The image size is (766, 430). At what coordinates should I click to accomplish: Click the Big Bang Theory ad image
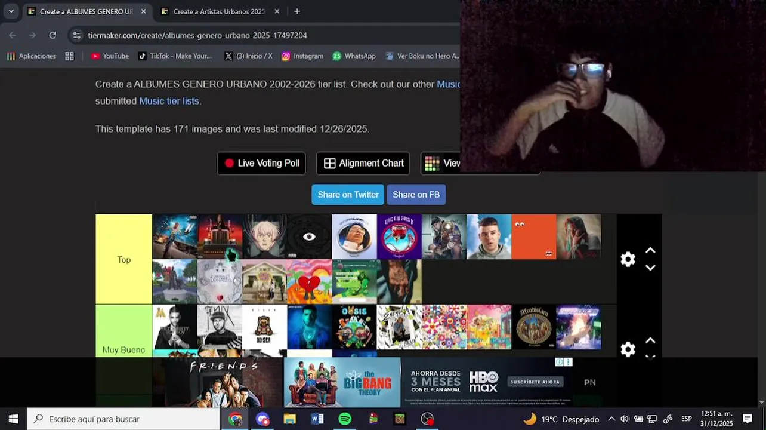click(x=342, y=382)
